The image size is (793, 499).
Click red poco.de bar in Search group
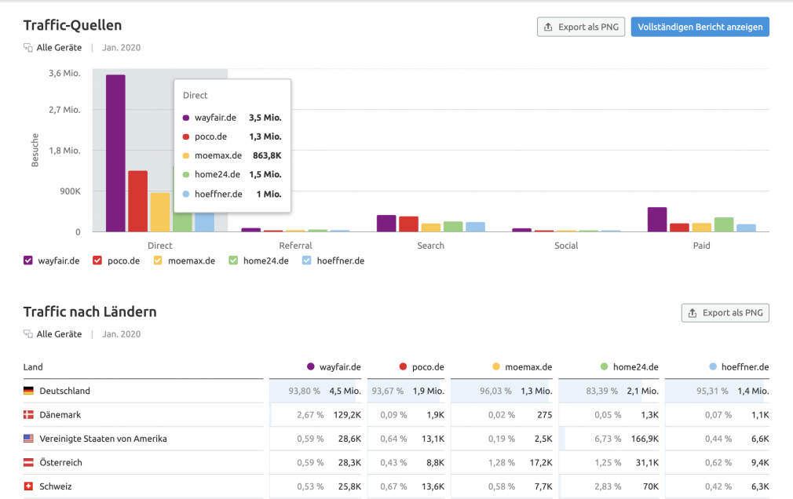408,224
